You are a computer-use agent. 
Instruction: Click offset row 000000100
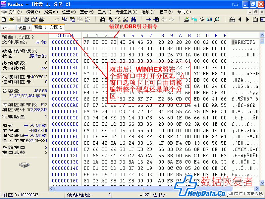coord(65,143)
